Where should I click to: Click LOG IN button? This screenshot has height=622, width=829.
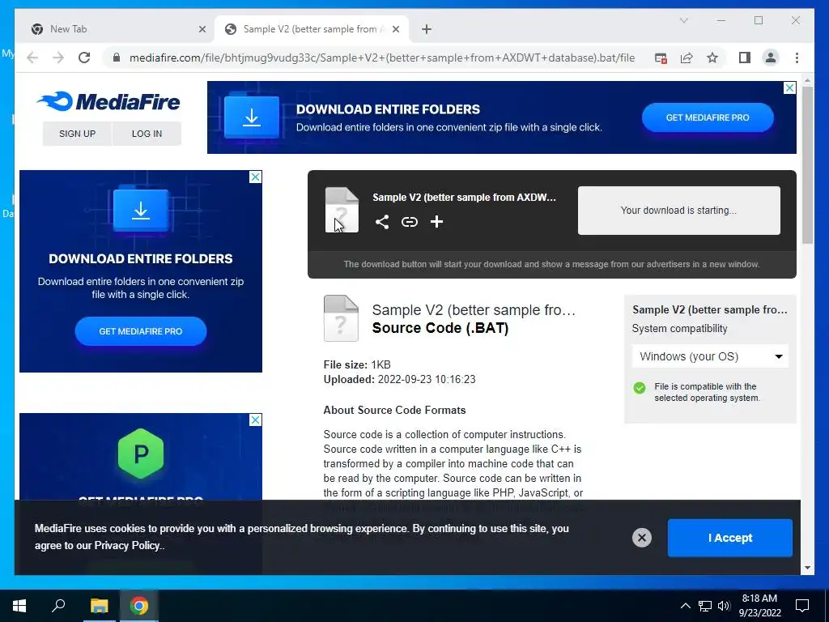click(147, 134)
